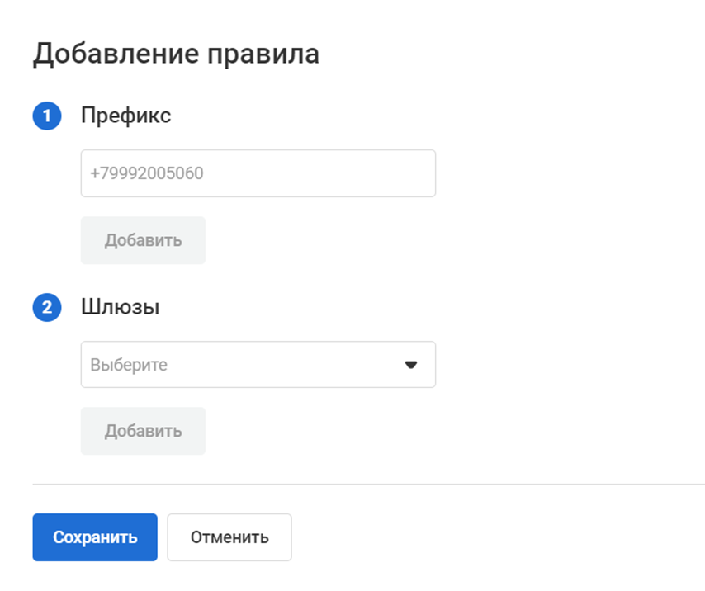Click the horizontal divider above Сохранить

click(x=368, y=484)
